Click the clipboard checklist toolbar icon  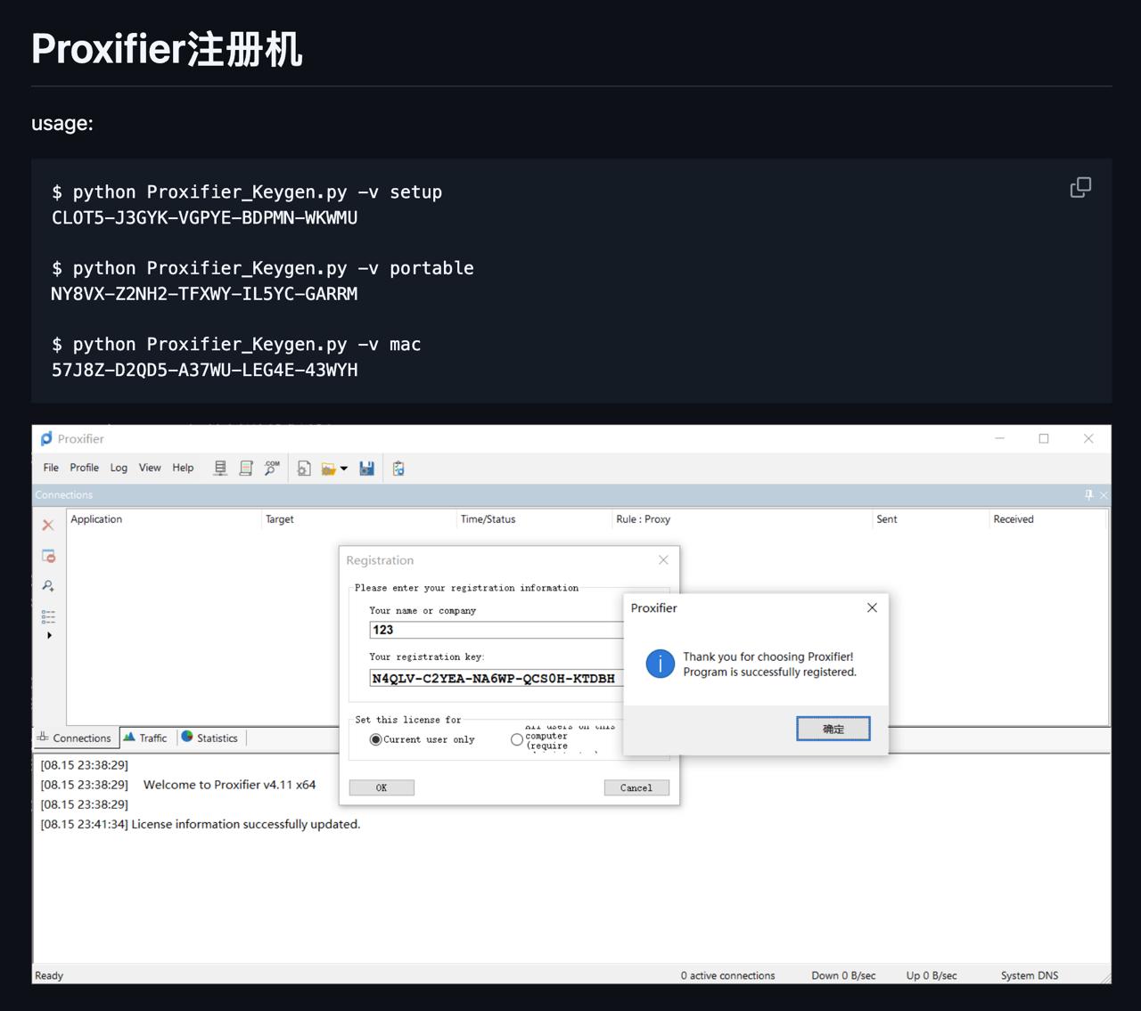coord(398,468)
